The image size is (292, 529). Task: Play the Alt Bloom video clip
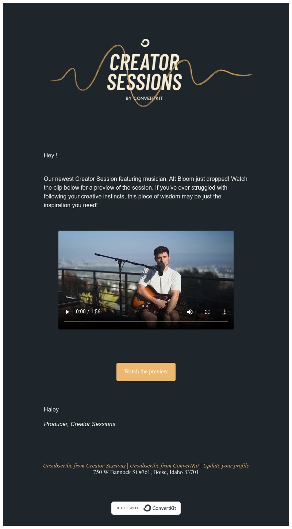point(68,312)
